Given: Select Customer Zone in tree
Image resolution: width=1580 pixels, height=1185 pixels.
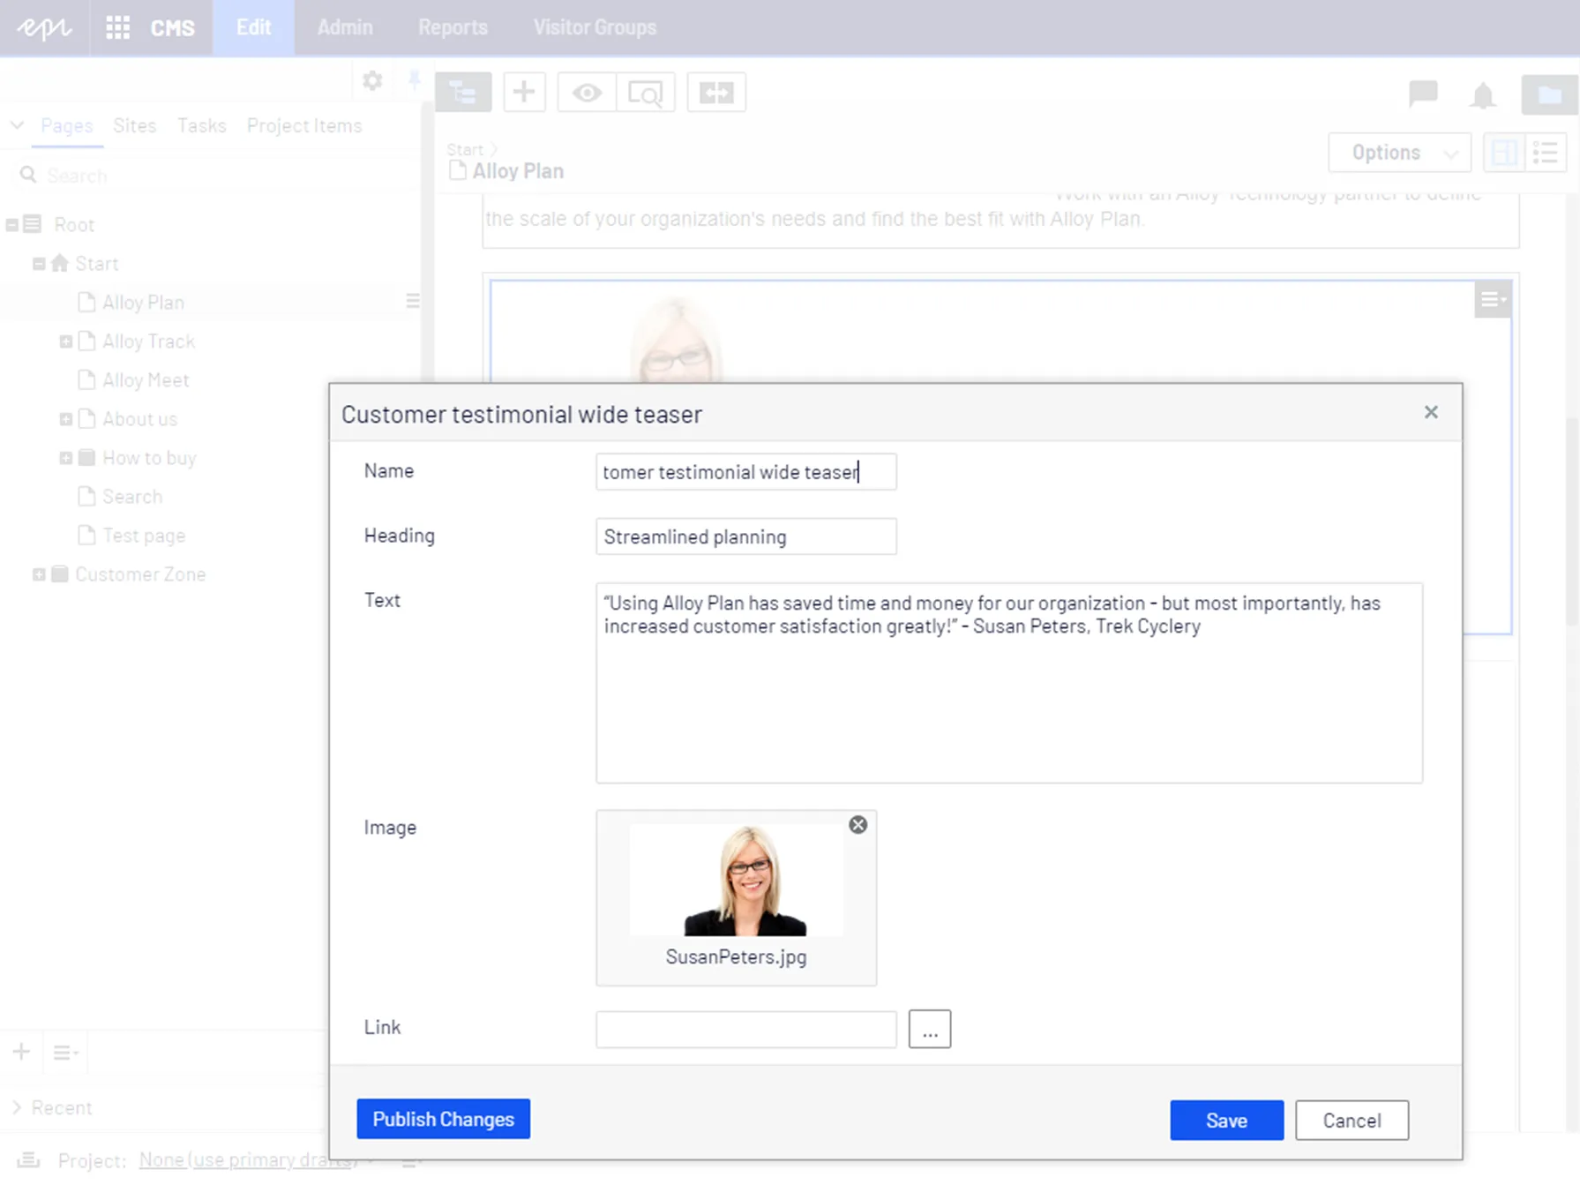Looking at the screenshot, I should click(x=140, y=574).
